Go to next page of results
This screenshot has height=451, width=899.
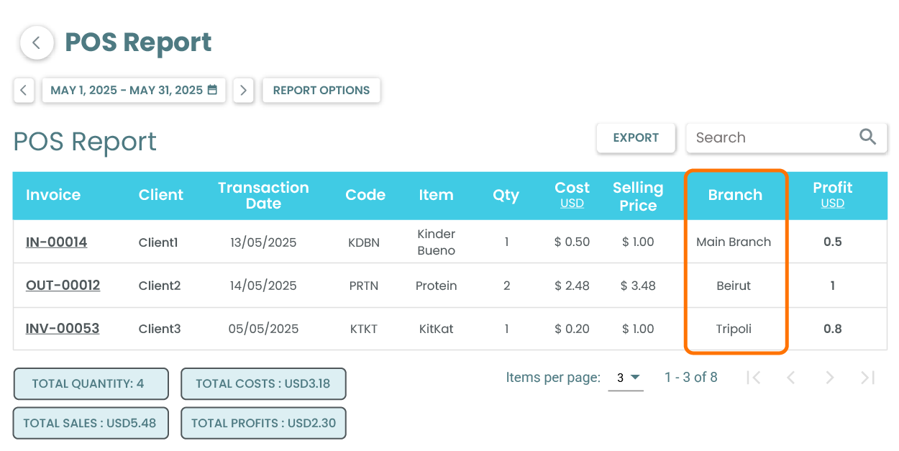tap(829, 378)
